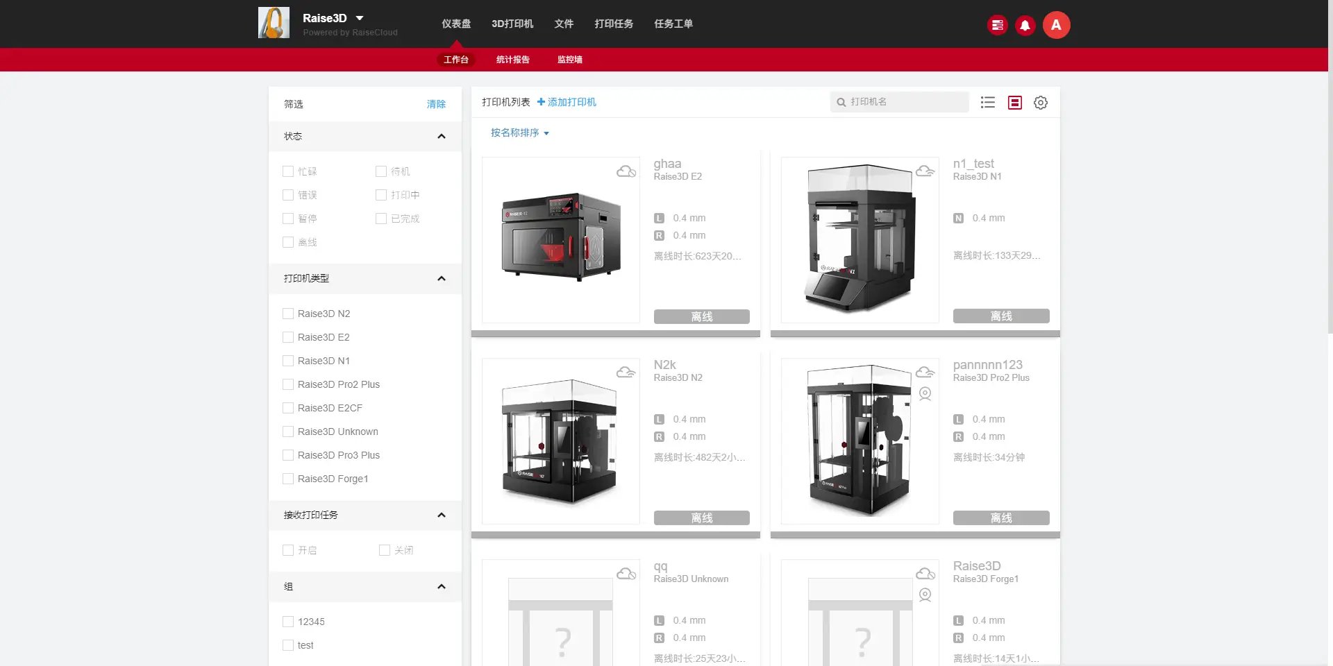This screenshot has width=1333, height=666.
Task: Enable the Raise3D E2 printer type checkbox
Action: point(288,337)
